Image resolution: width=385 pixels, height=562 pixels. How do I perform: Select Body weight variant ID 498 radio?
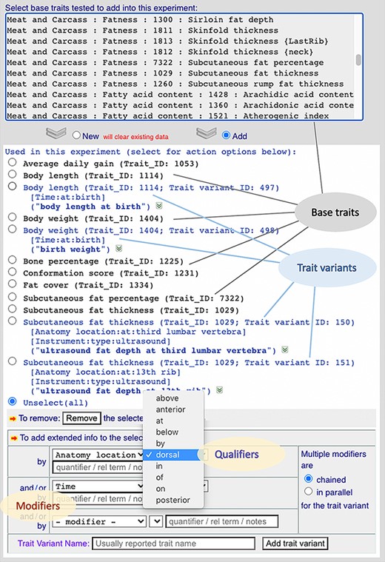point(13,229)
